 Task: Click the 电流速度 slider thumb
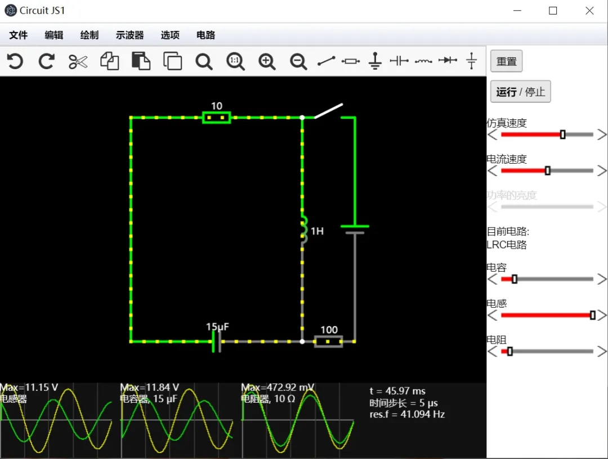point(548,170)
